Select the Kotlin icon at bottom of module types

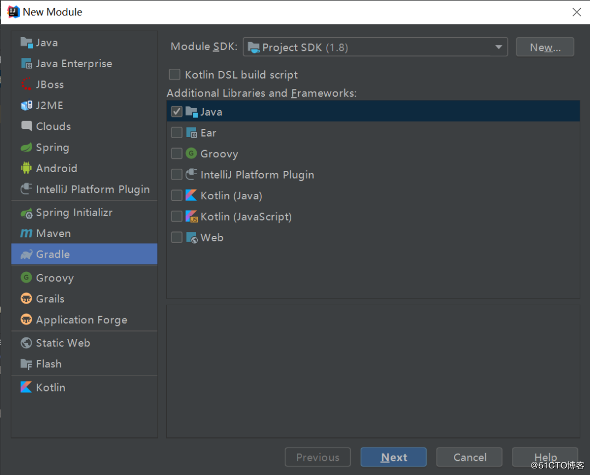[x=26, y=387]
